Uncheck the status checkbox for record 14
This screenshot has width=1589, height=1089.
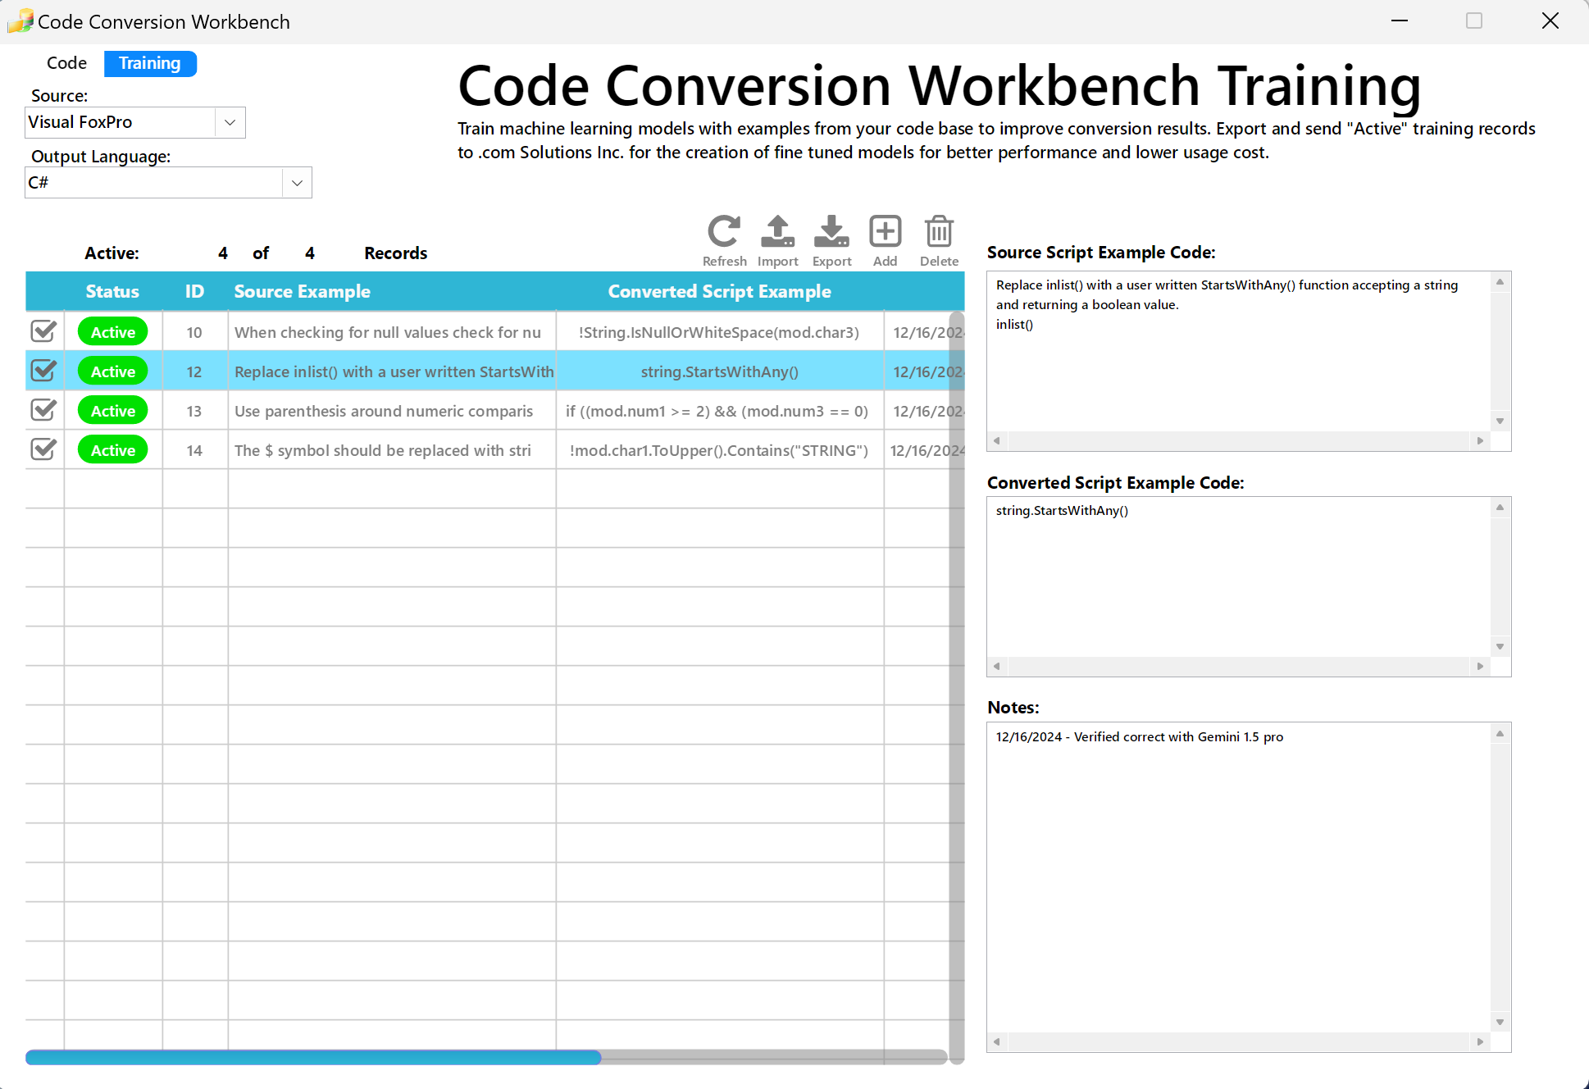click(x=43, y=449)
